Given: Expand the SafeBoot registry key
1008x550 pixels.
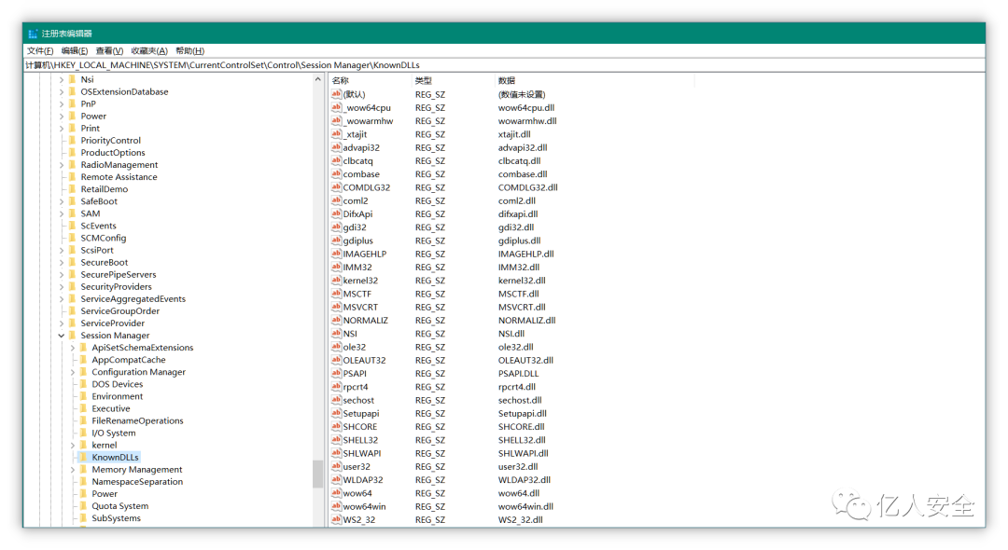Looking at the screenshot, I should pyautogui.click(x=62, y=201).
